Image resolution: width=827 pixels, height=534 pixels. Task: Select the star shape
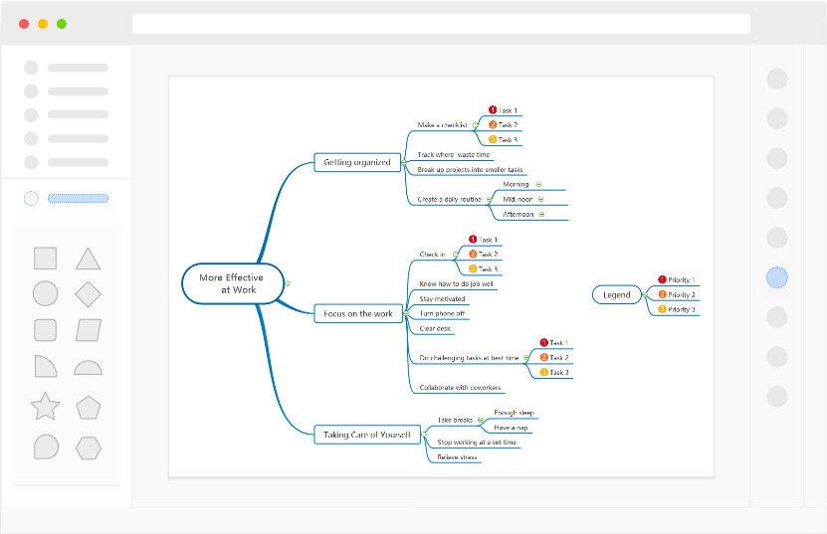tap(45, 407)
